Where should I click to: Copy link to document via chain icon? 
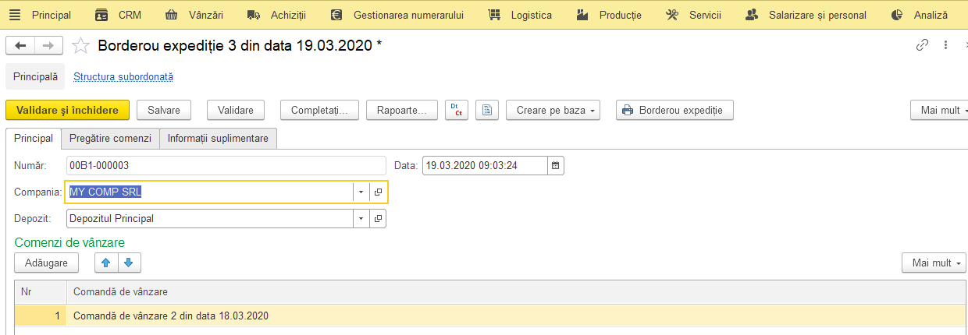click(x=922, y=45)
